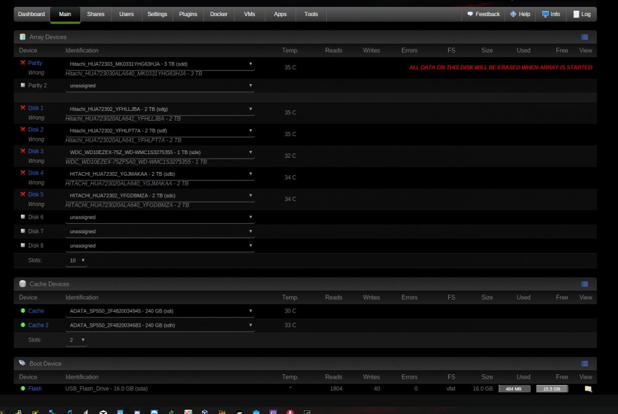618x414 pixels.
Task: Click the Info monitor icon
Action: pos(545,14)
